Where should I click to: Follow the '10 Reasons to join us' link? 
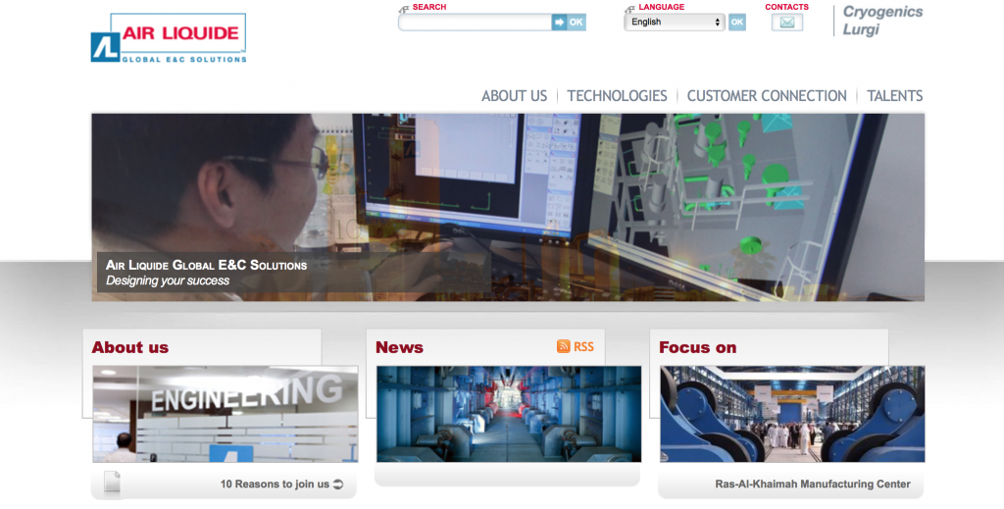(275, 484)
